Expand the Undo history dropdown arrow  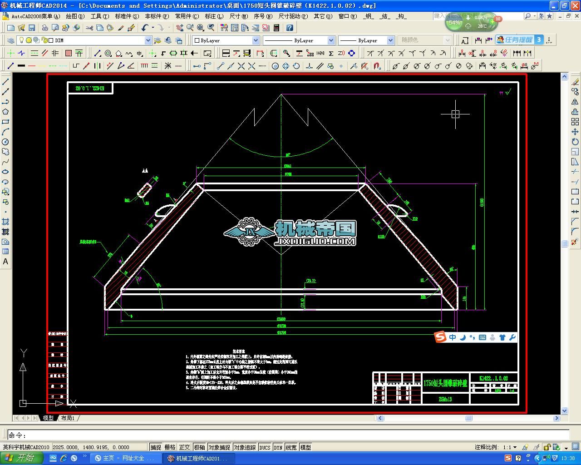click(x=153, y=28)
